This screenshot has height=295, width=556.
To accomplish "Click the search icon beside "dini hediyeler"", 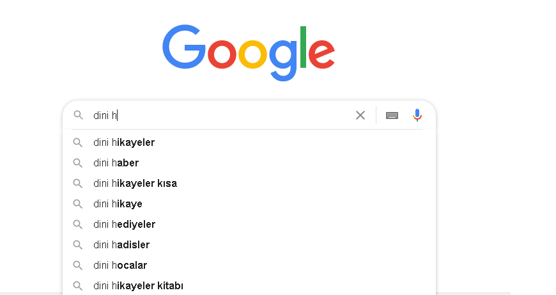I will [78, 225].
